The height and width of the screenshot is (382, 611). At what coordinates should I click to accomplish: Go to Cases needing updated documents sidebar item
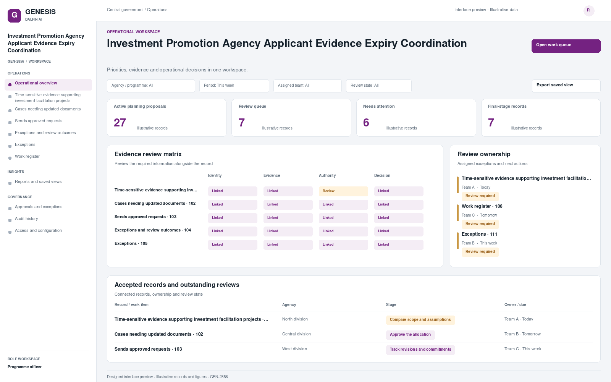(x=48, y=109)
